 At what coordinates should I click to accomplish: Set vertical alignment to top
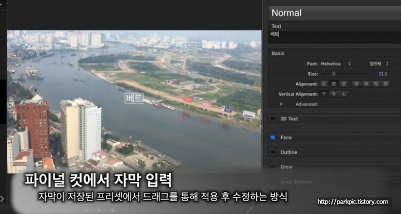[324, 94]
